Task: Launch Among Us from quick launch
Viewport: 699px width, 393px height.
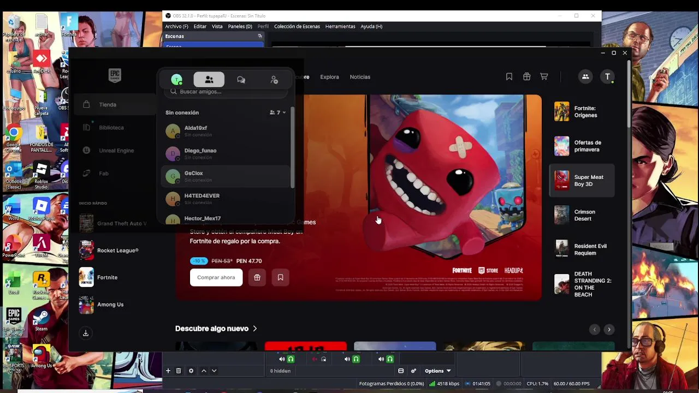Action: pos(114,305)
